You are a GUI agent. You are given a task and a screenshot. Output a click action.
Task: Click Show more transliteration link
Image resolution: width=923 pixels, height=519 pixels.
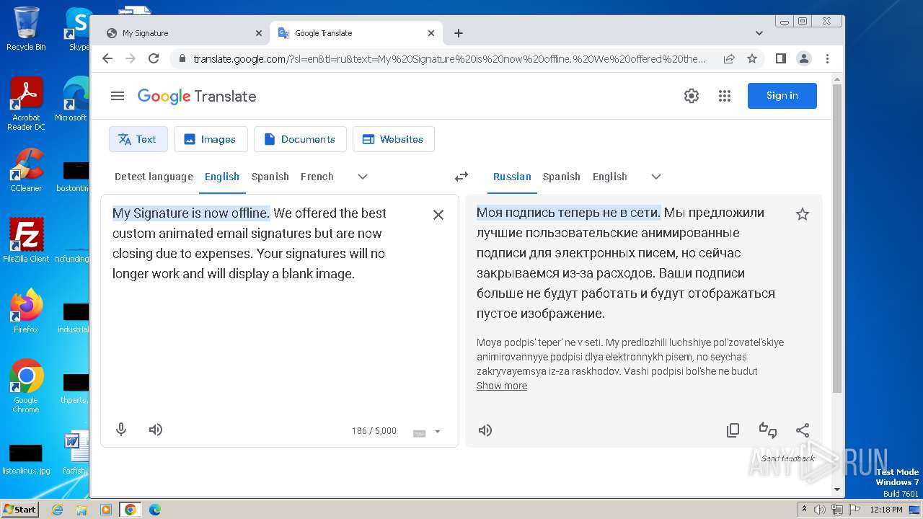(x=502, y=386)
